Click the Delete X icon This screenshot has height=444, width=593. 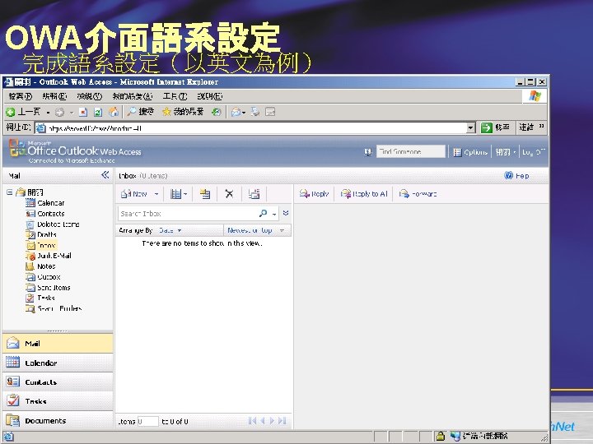[229, 194]
